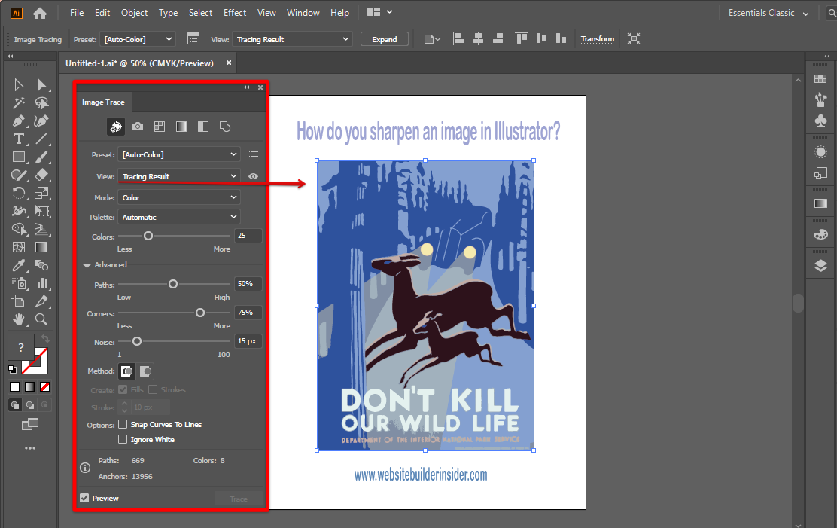Screen dimensions: 837x528
Task: Select the Hand tool
Action: pyautogui.click(x=19, y=319)
